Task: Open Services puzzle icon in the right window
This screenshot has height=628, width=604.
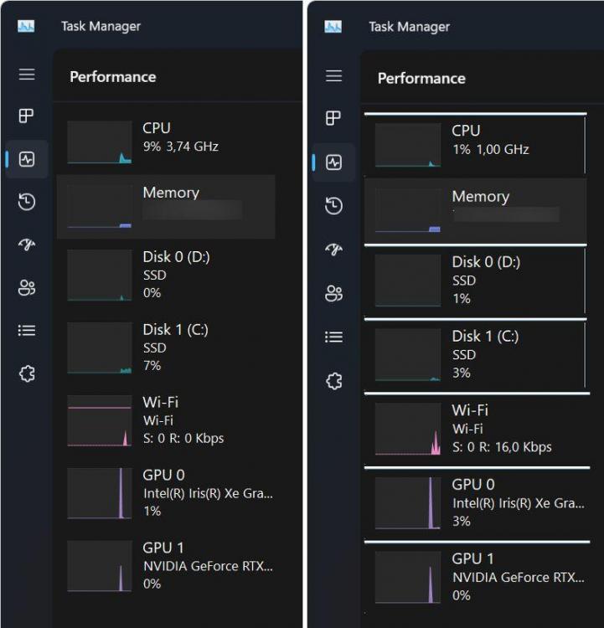Action: tap(334, 381)
